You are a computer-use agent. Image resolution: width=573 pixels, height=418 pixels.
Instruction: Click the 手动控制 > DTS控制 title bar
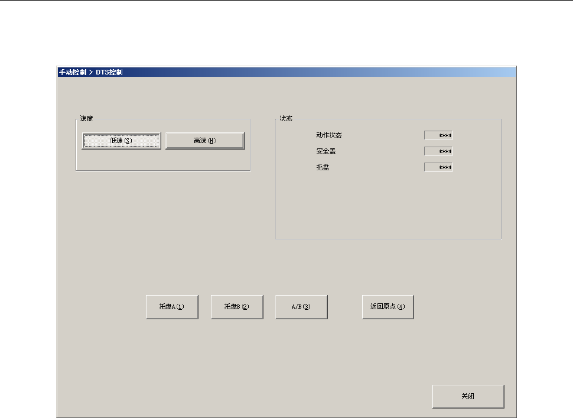pos(286,72)
